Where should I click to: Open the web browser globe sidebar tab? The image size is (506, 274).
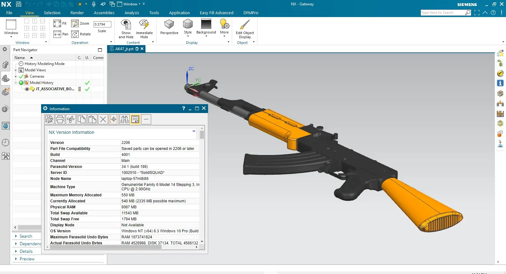pos(5,126)
